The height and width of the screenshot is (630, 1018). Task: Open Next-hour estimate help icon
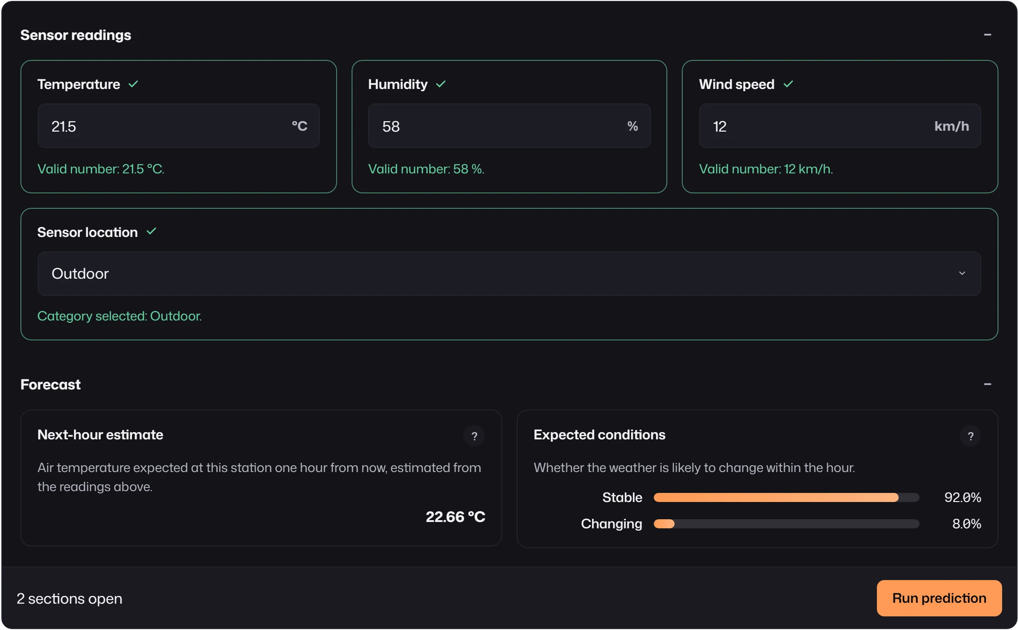click(474, 436)
